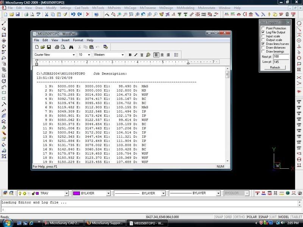The height and width of the screenshot is (227, 303).
Task: Click the Save icon in MicroSurvey toolbar
Action: tap(17, 14)
